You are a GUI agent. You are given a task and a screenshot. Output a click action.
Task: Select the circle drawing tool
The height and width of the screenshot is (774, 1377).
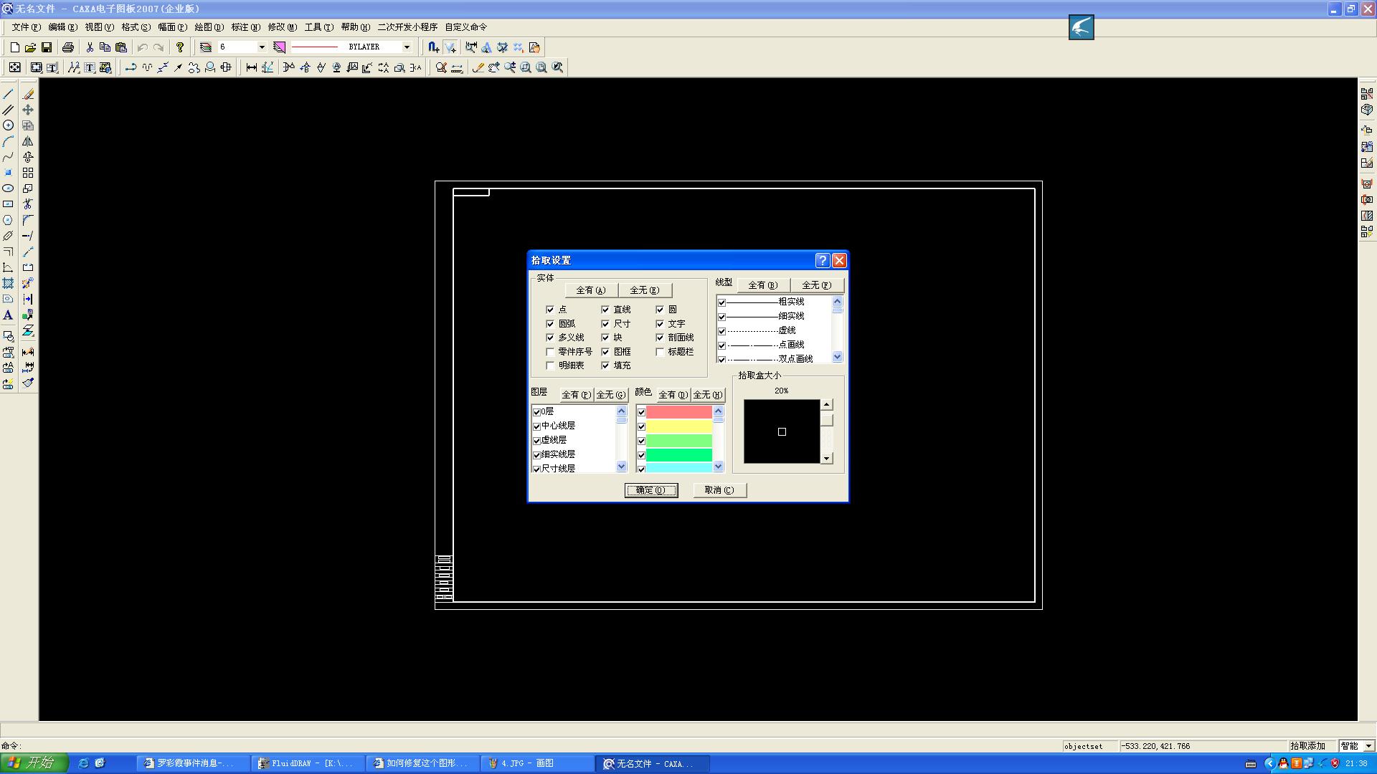(9, 125)
